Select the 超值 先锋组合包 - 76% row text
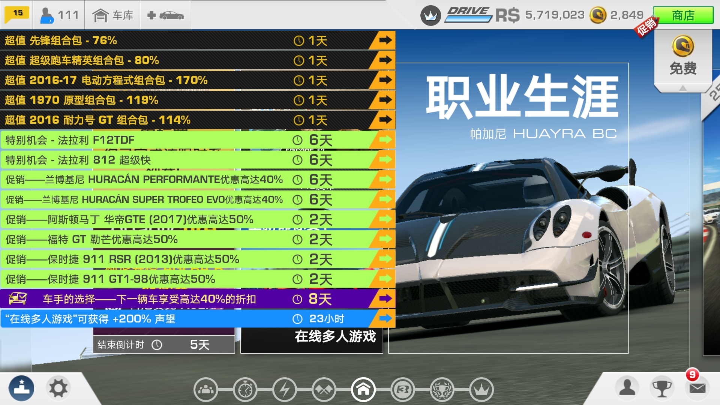 pos(61,40)
